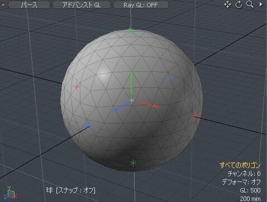
Task: Click the red left size handle
Action: 77,86
